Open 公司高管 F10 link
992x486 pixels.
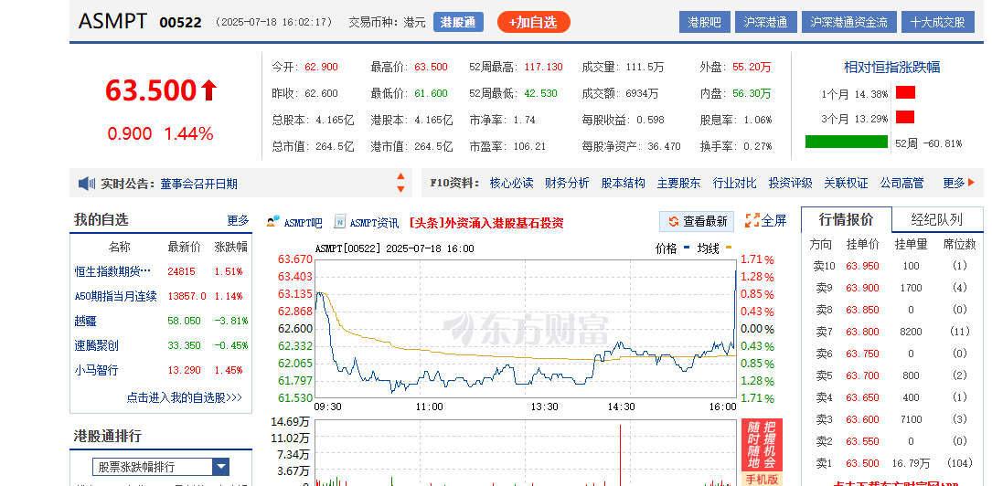pos(901,183)
